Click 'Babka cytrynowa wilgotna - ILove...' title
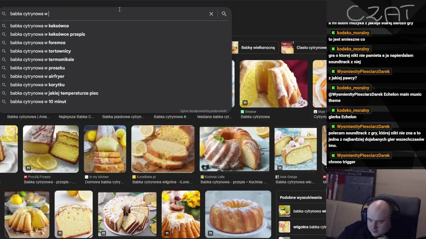The height and width of the screenshot is (239, 426). click(x=162, y=182)
